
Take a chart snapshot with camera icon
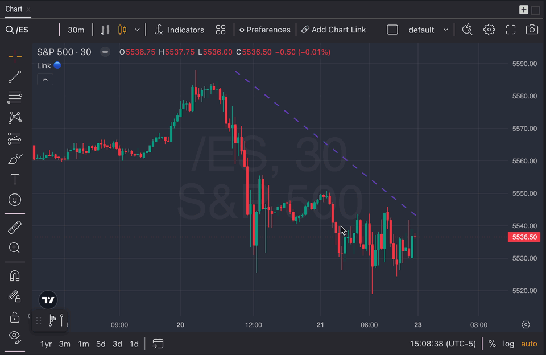pos(532,30)
